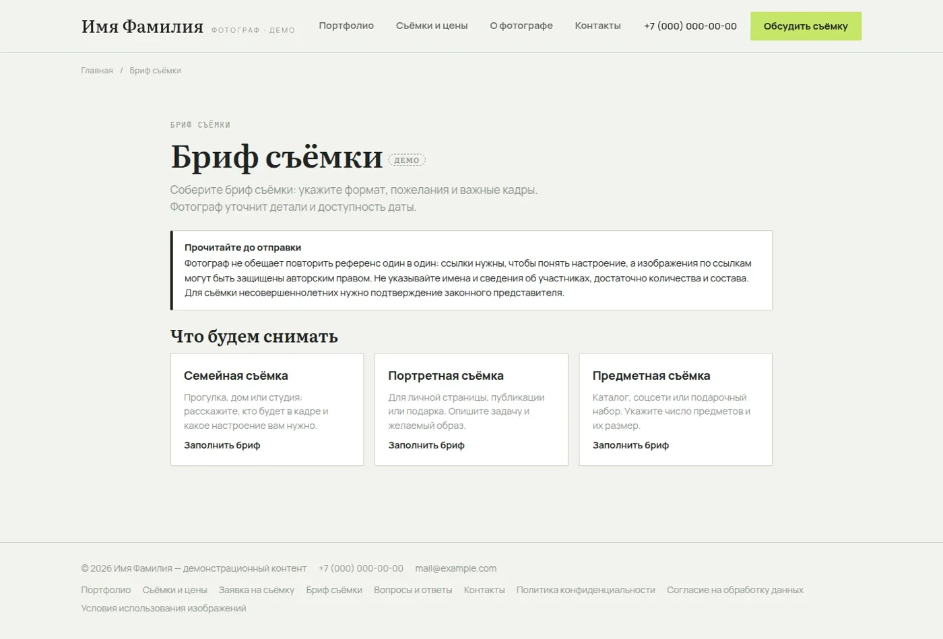Click the © 2026 Имя Фамилия copyright text
Screen dimensions: 943x639
pyautogui.click(x=194, y=568)
